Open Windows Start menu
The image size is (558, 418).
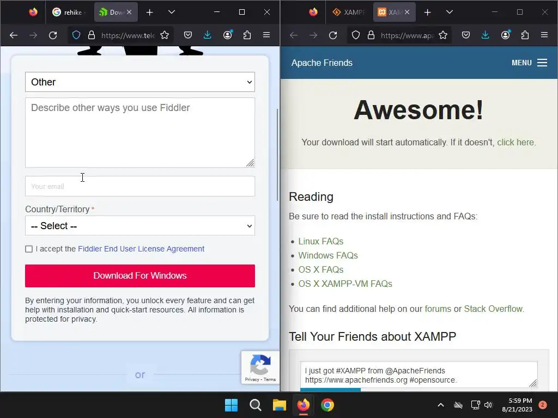(x=231, y=405)
